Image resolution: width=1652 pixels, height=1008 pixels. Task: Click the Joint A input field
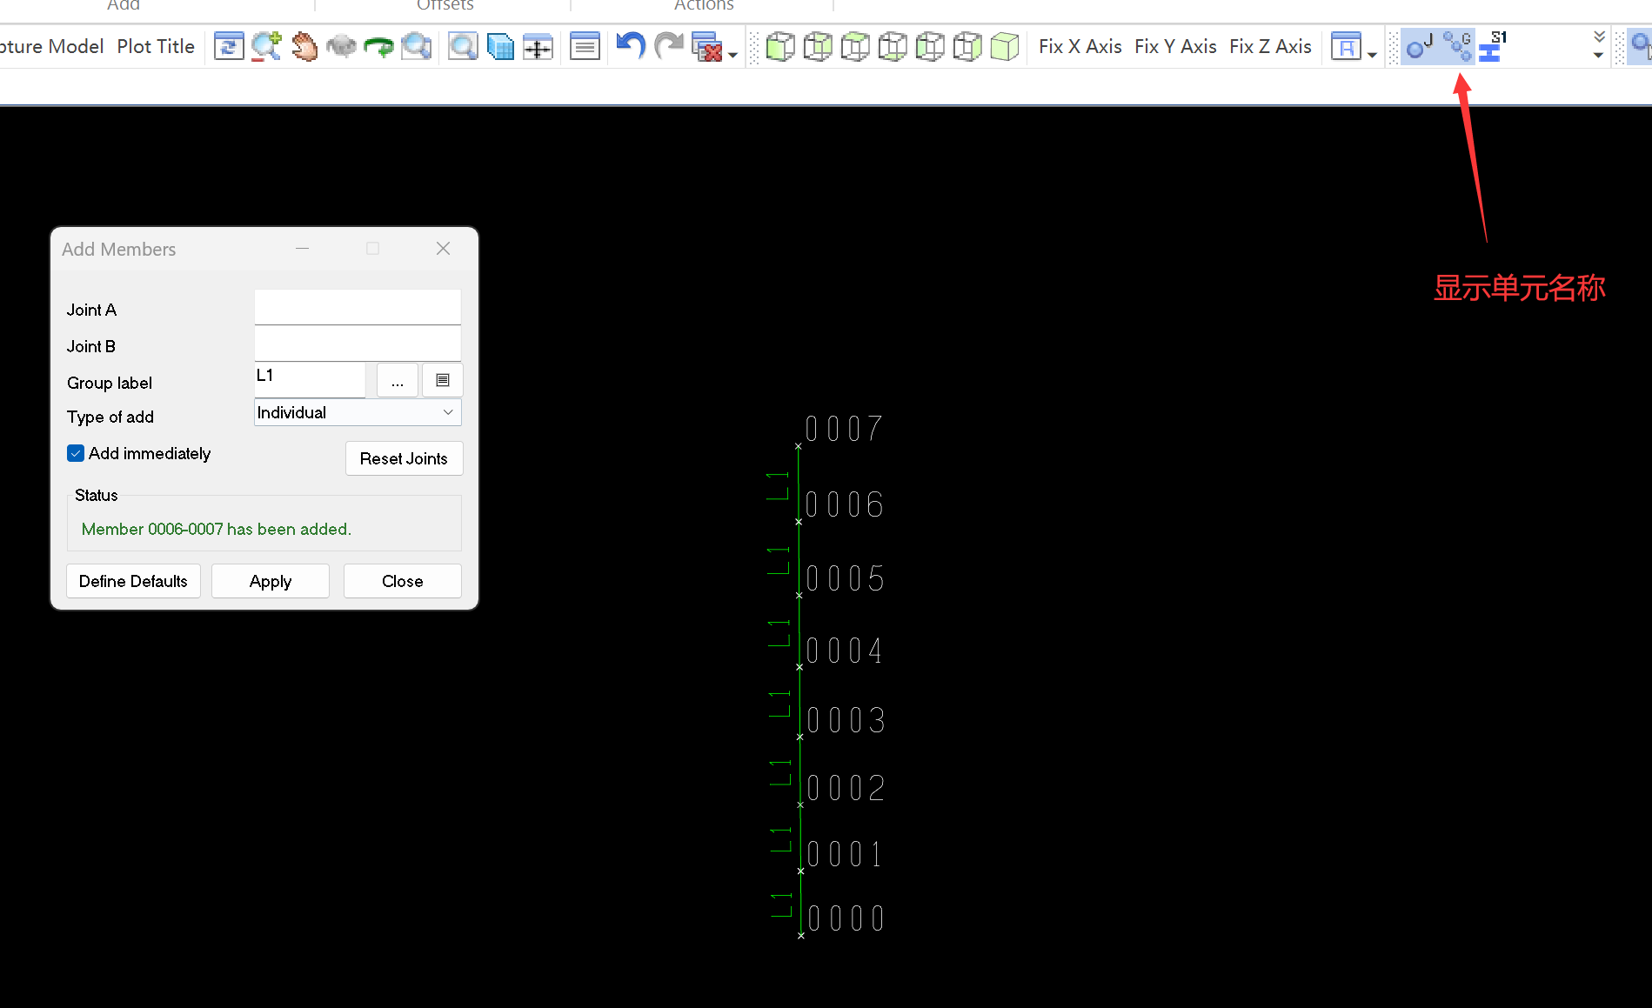(x=358, y=307)
